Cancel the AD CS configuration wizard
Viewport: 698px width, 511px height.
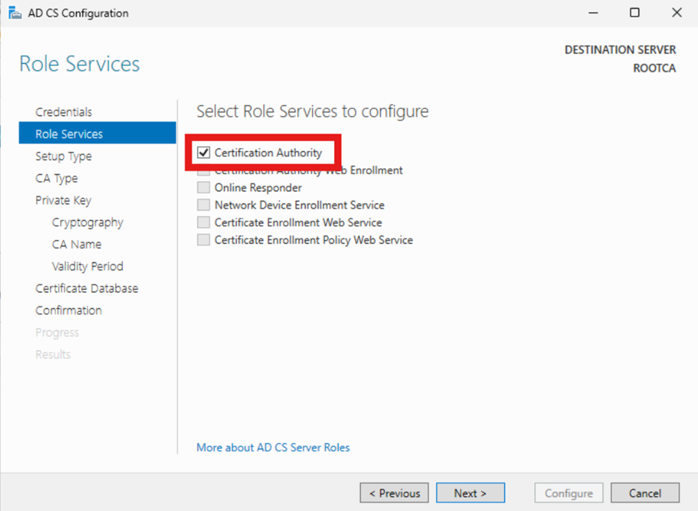pyautogui.click(x=645, y=493)
